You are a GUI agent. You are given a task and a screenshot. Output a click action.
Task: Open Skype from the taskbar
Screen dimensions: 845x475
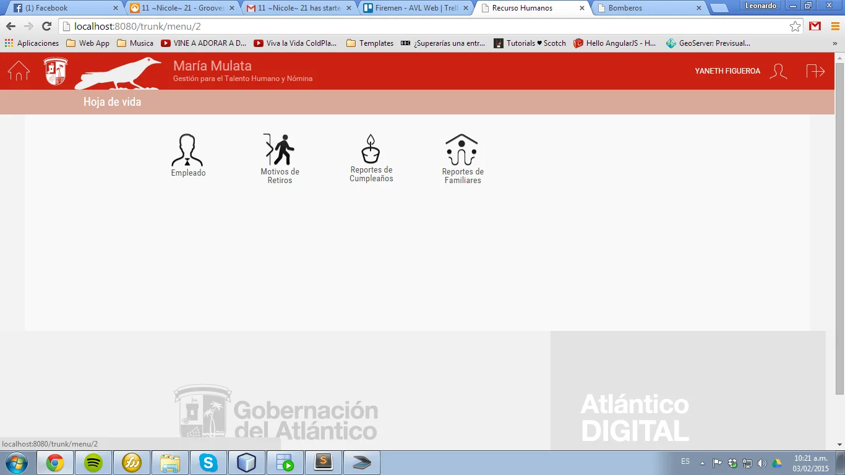click(x=208, y=463)
